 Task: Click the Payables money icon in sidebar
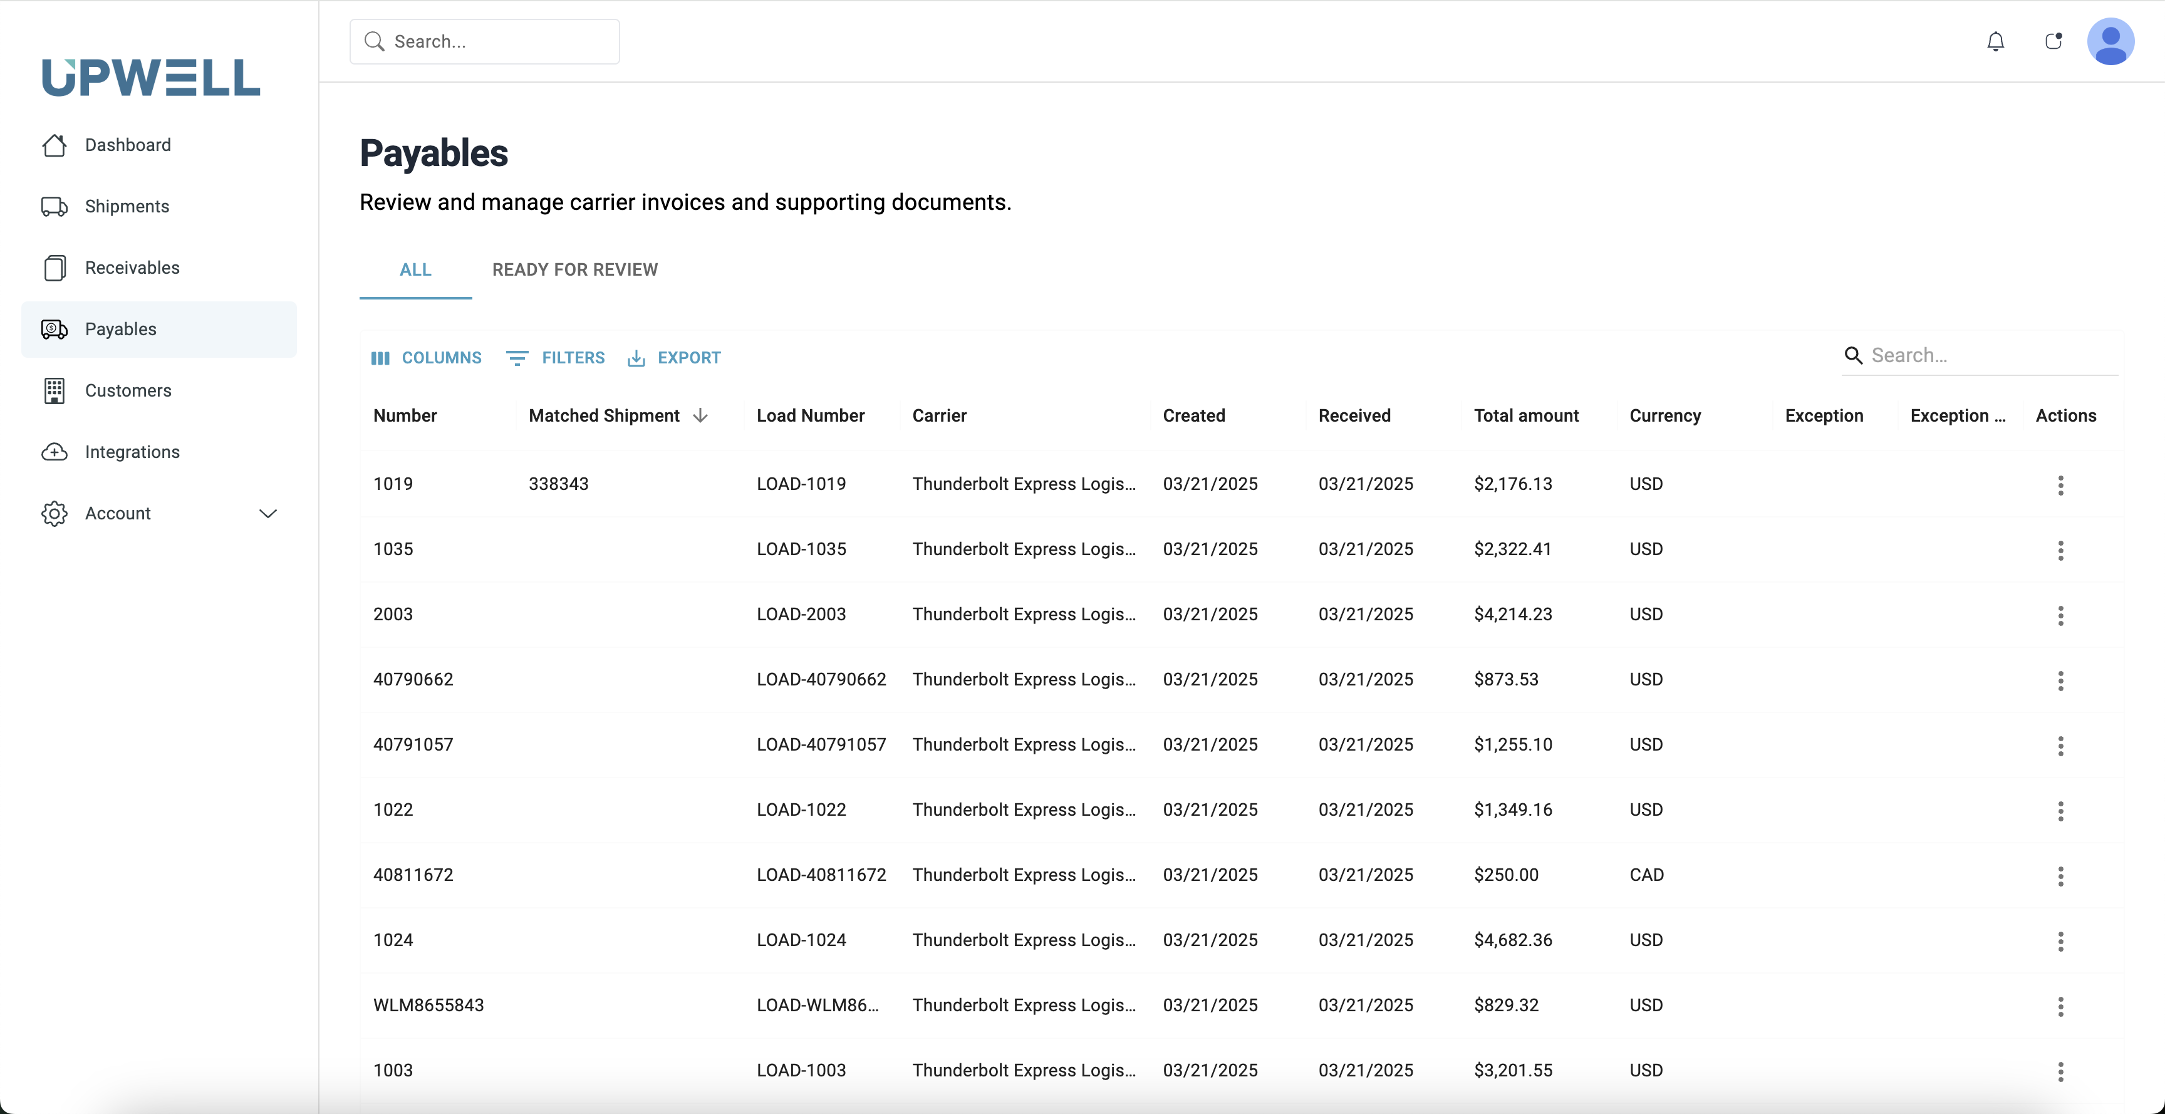coord(54,329)
